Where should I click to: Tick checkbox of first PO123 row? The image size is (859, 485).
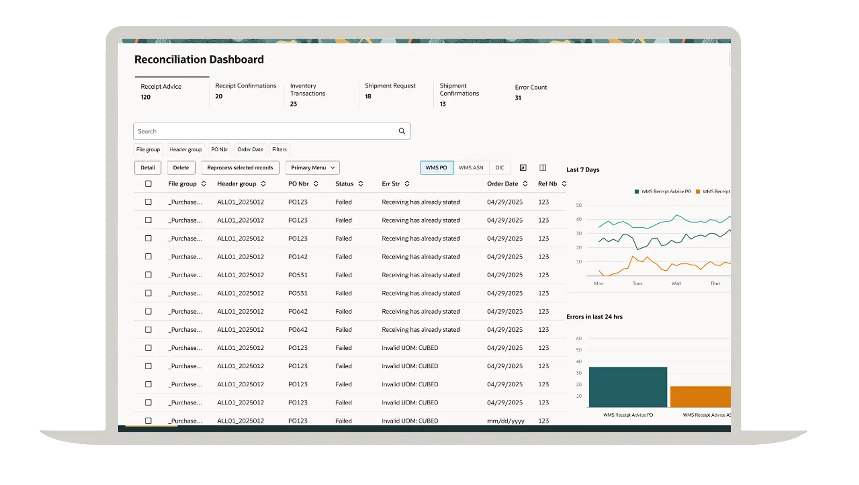148,202
